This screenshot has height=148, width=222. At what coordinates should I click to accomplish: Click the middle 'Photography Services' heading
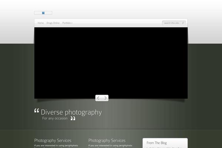pos(107,141)
